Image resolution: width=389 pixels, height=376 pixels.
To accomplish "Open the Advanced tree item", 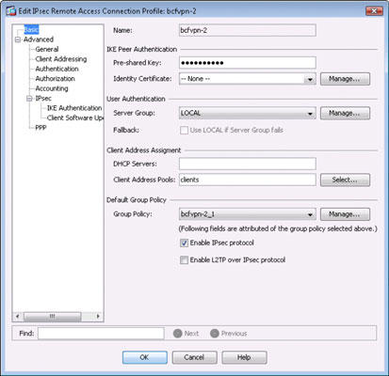I will (x=39, y=39).
